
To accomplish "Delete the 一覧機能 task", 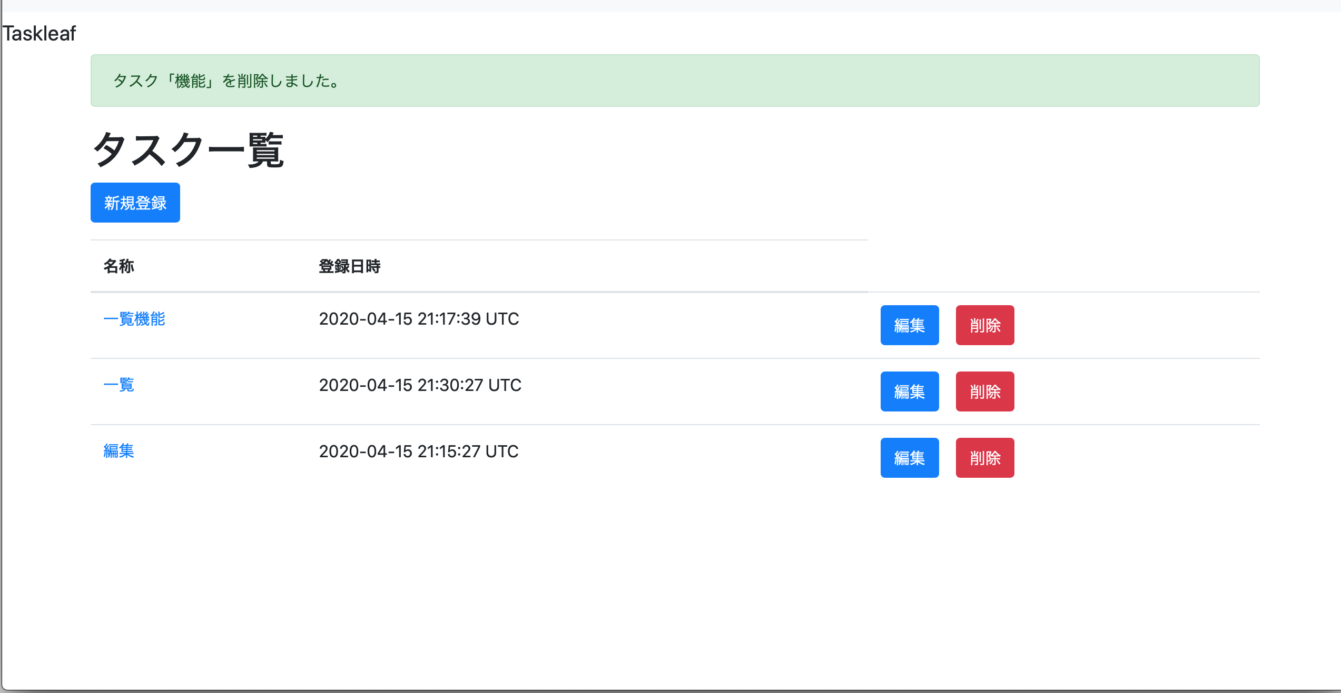I will (984, 325).
